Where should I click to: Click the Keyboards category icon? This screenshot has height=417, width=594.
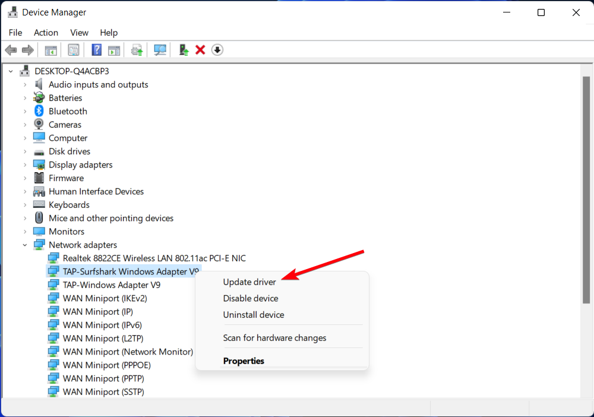(39, 204)
